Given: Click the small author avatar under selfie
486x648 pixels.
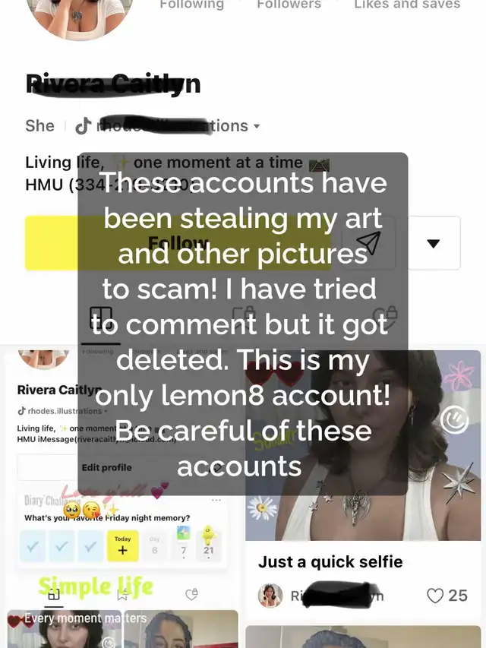Looking at the screenshot, I should 270,596.
